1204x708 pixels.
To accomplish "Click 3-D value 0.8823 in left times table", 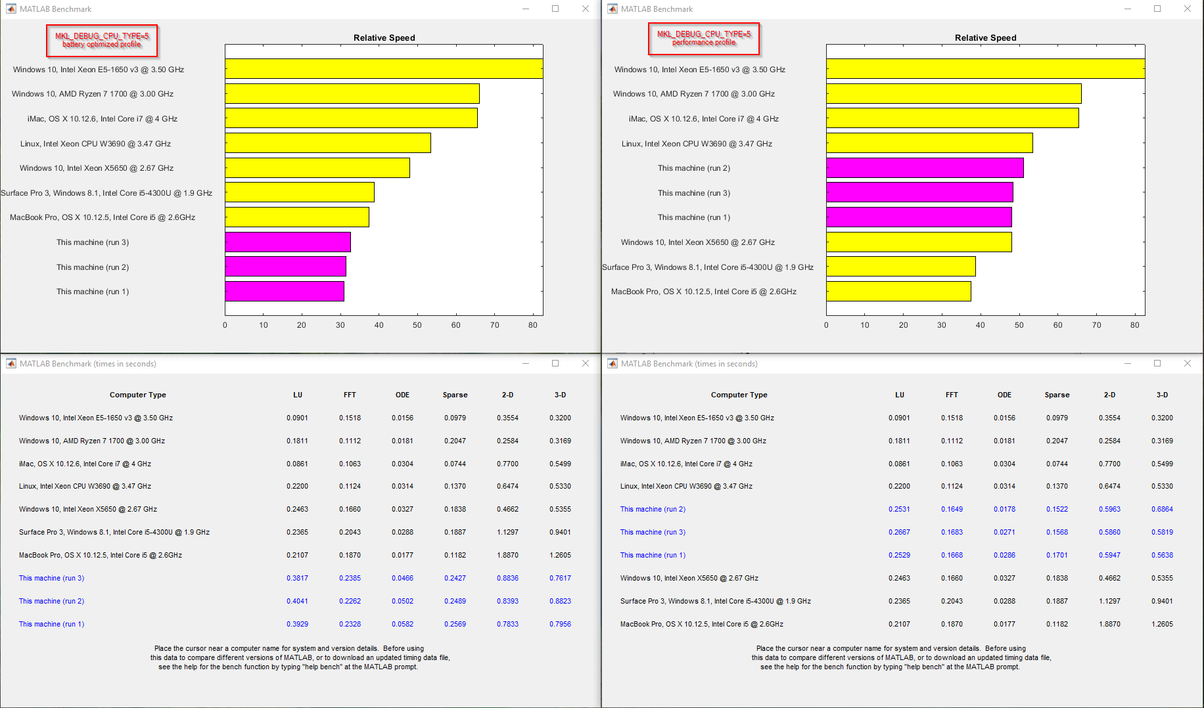I will point(560,601).
